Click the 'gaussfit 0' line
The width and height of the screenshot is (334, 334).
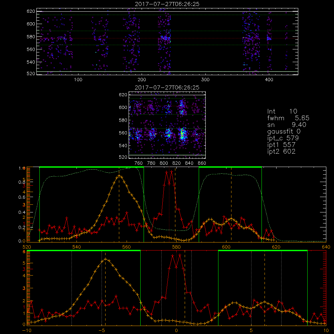[284, 131]
